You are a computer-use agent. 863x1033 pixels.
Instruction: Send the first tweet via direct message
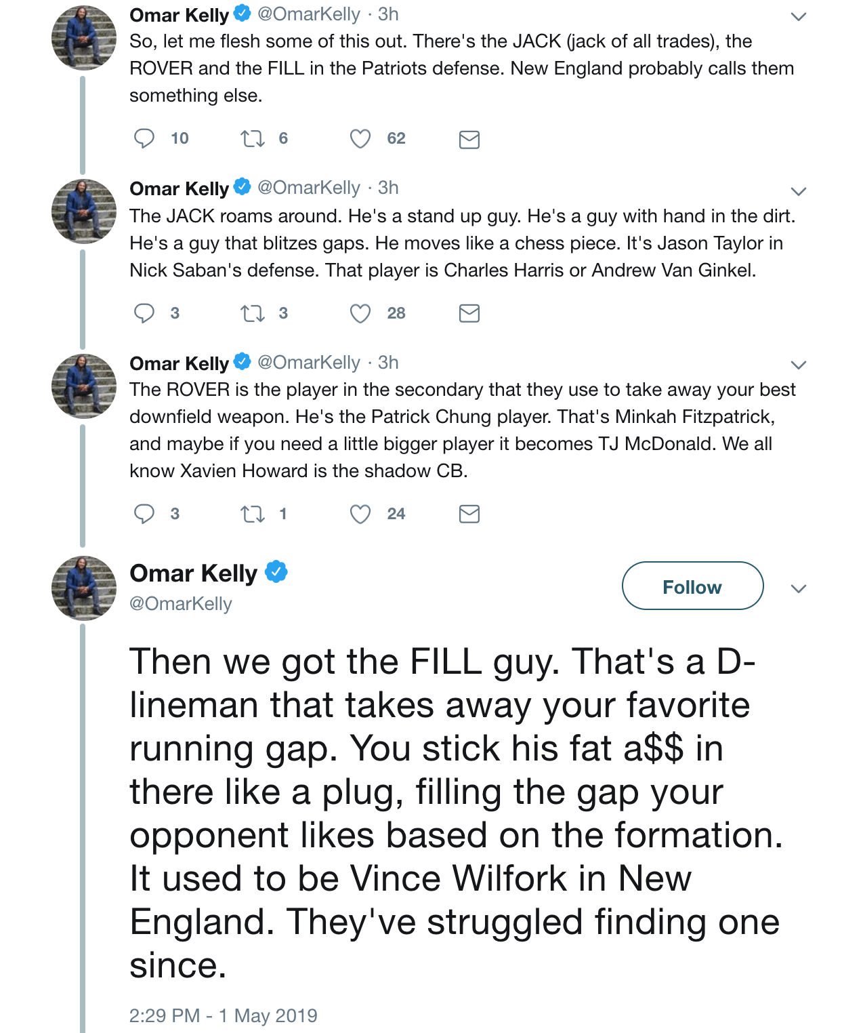click(x=469, y=140)
